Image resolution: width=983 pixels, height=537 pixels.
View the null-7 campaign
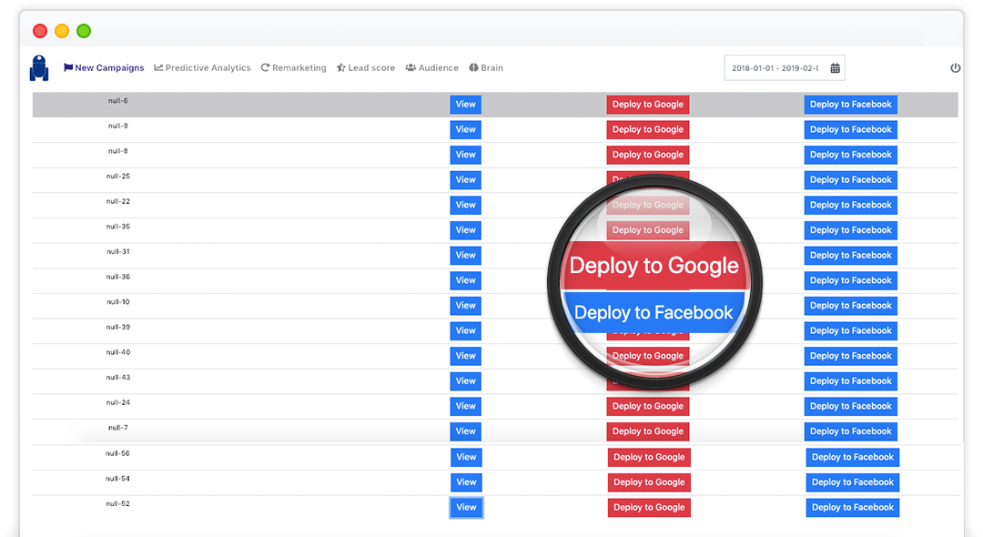[465, 431]
